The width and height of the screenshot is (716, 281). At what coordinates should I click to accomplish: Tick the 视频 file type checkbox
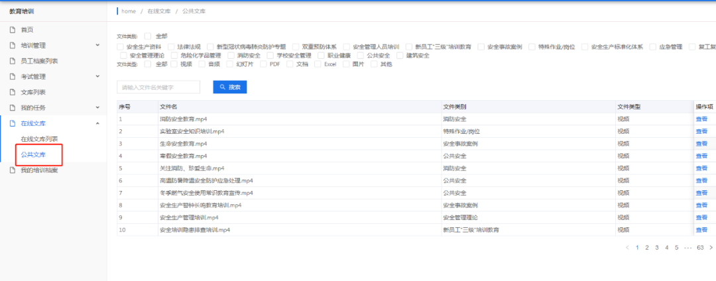tap(174, 64)
